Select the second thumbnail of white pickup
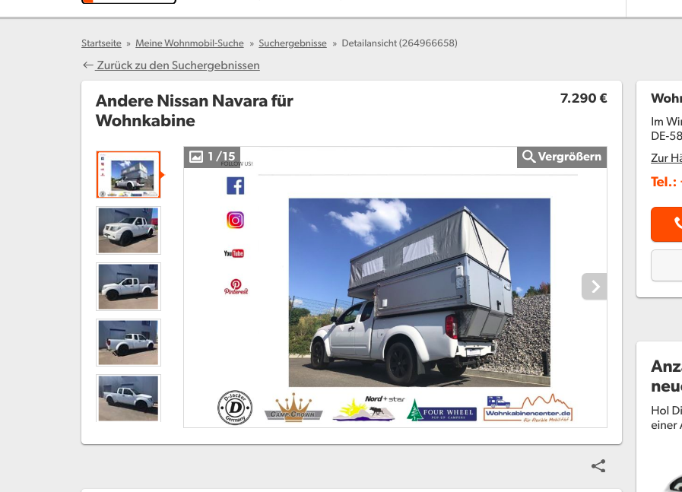Viewport: 682px width, 492px height. tap(128, 230)
